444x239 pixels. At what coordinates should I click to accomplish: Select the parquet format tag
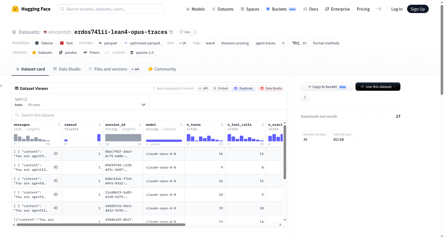pos(108,43)
